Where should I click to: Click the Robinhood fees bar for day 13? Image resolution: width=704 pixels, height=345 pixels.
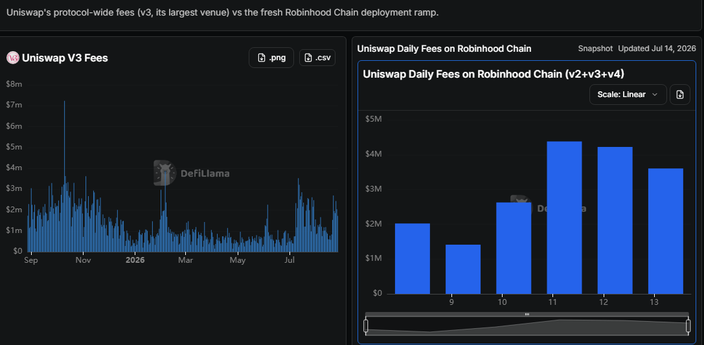(666, 231)
